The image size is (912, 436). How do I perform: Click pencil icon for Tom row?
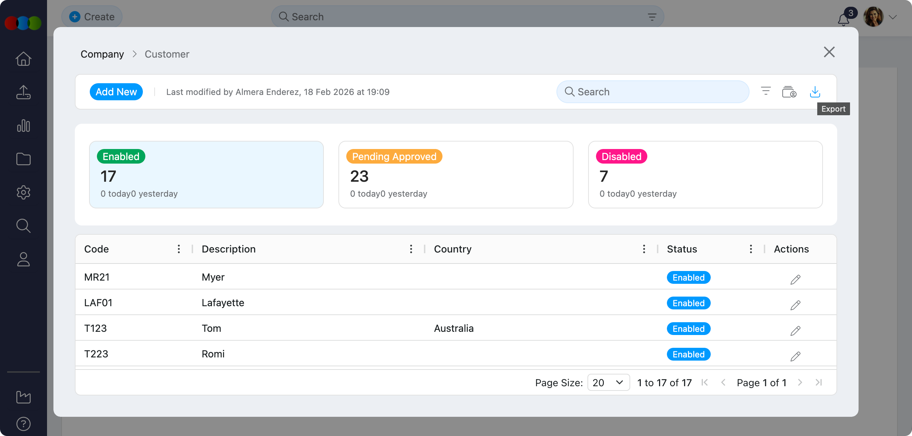pos(795,331)
